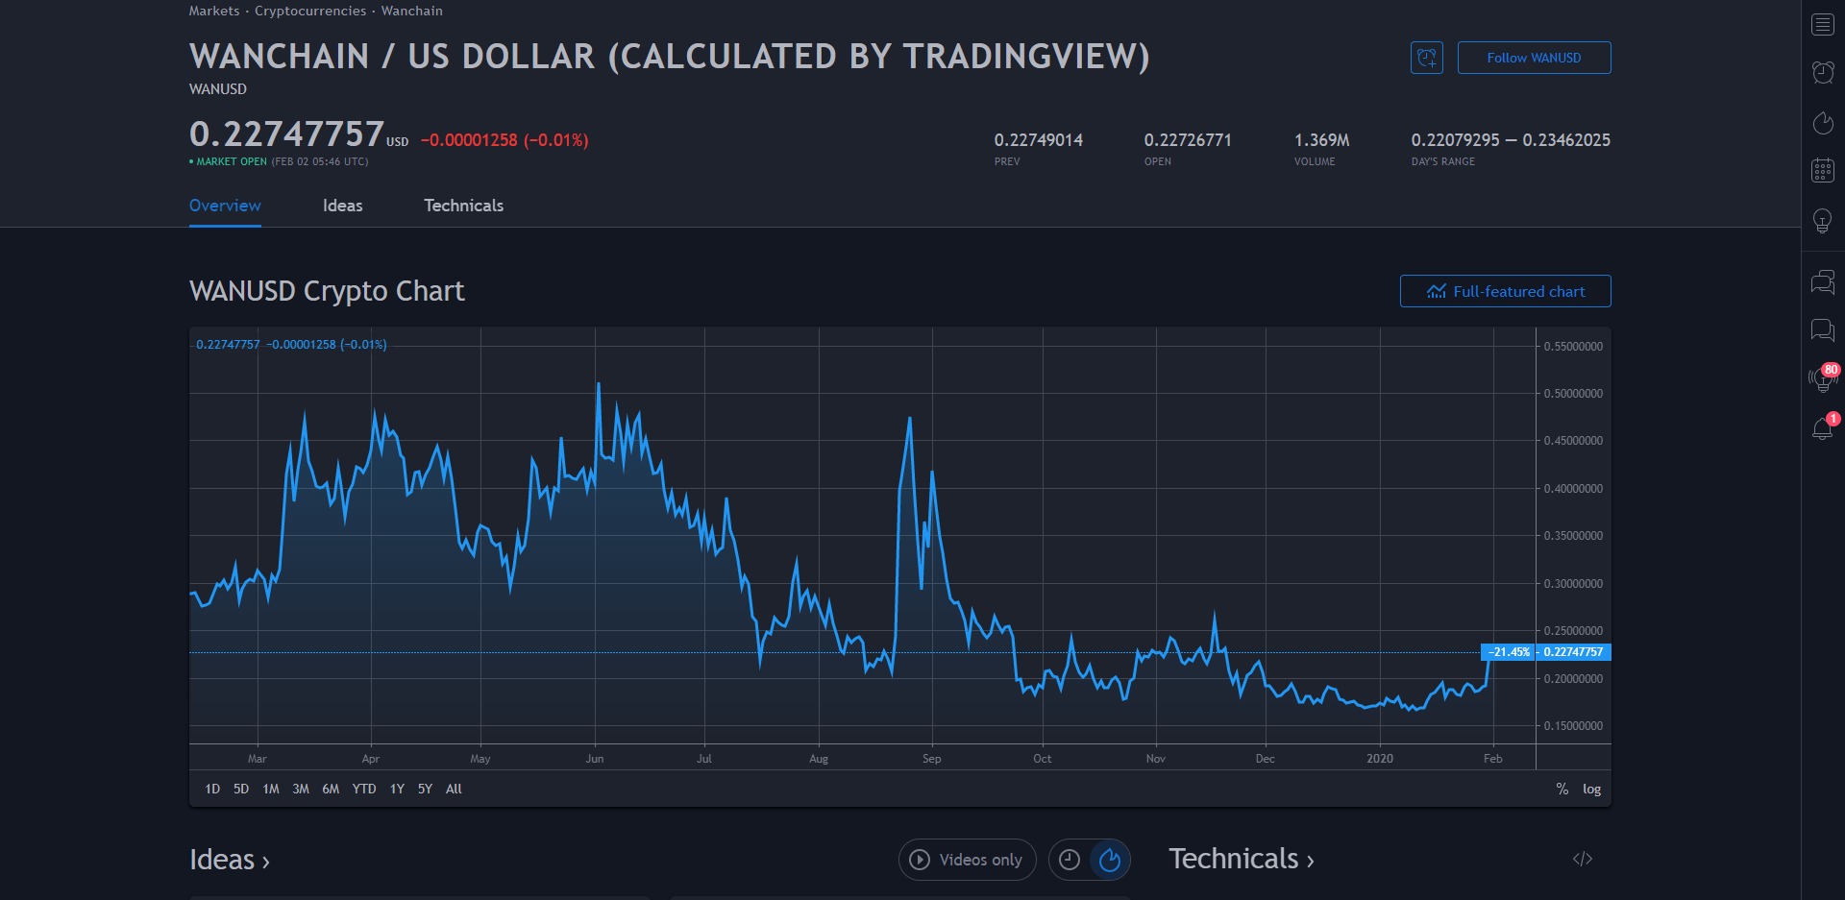1845x900 pixels.
Task: Open the My Ideas lightbulb icon
Action: point(1822,221)
